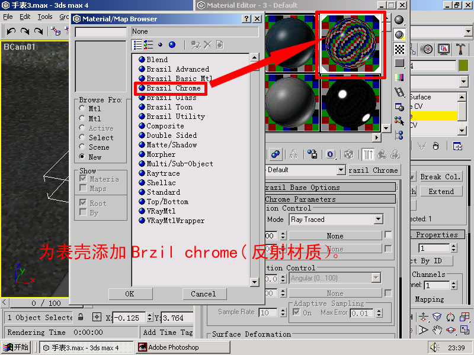The image size is (474, 355).
Task: Open the Tools menu
Action: 45,17
